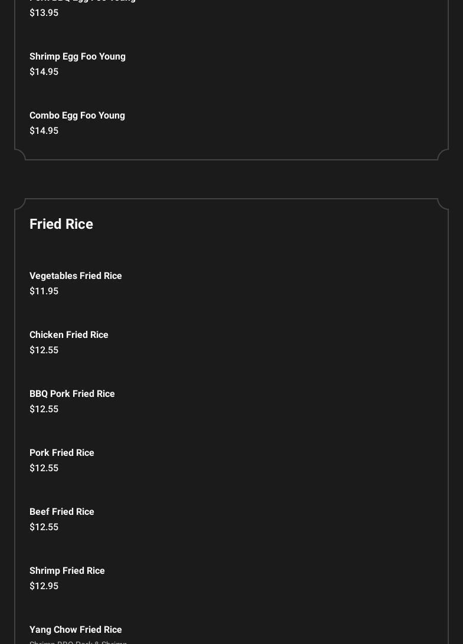The height and width of the screenshot is (644, 463).
Task: Click the price below Chicken Fried Rice
Action: pos(44,350)
